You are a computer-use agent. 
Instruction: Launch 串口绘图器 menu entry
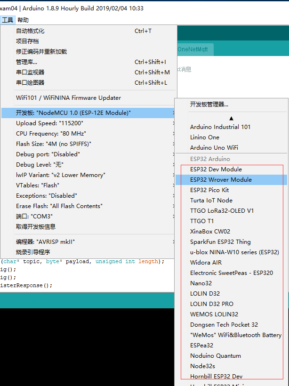[88, 83]
